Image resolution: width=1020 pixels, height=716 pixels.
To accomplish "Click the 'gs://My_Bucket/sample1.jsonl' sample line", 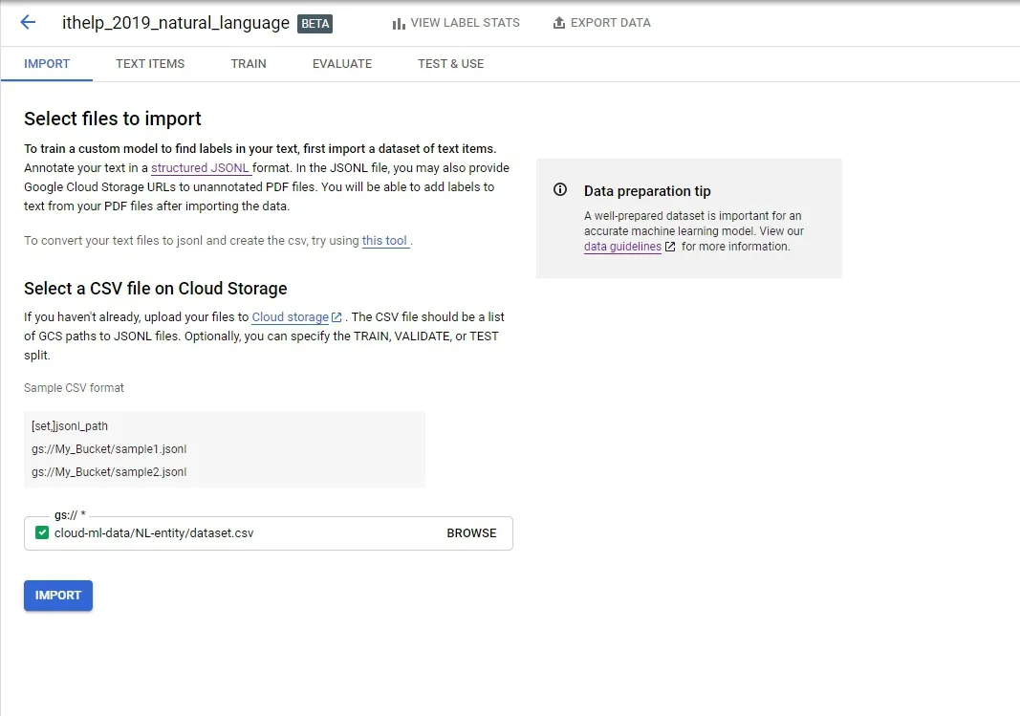I will pyautogui.click(x=109, y=449).
